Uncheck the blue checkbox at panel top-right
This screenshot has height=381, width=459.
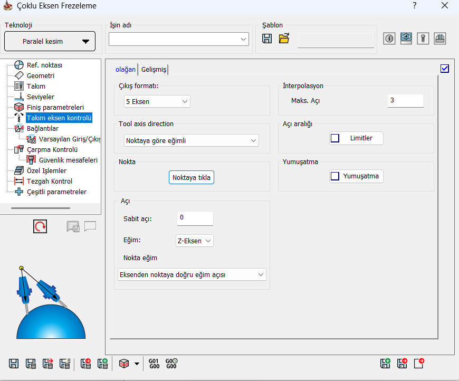(444, 68)
